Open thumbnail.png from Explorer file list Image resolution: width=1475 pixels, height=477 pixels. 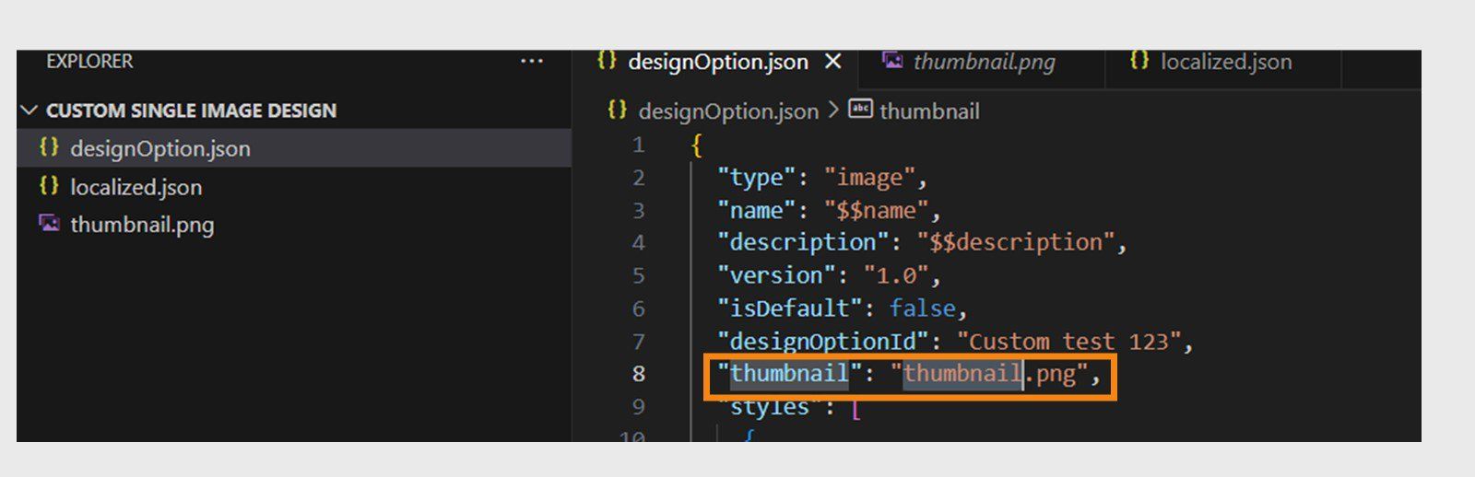click(x=142, y=225)
